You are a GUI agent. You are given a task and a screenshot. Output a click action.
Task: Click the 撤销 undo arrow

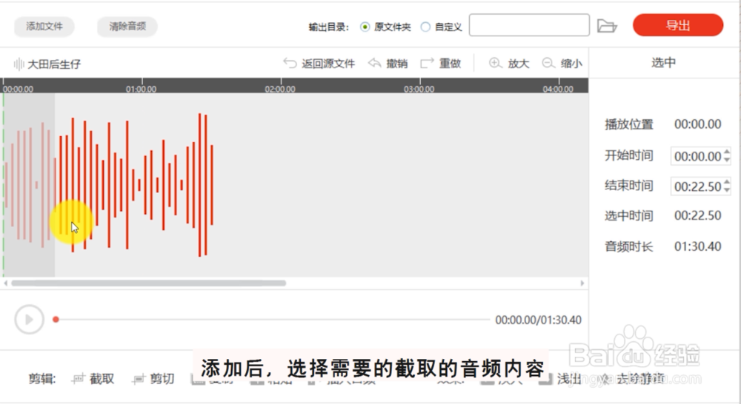tap(375, 63)
